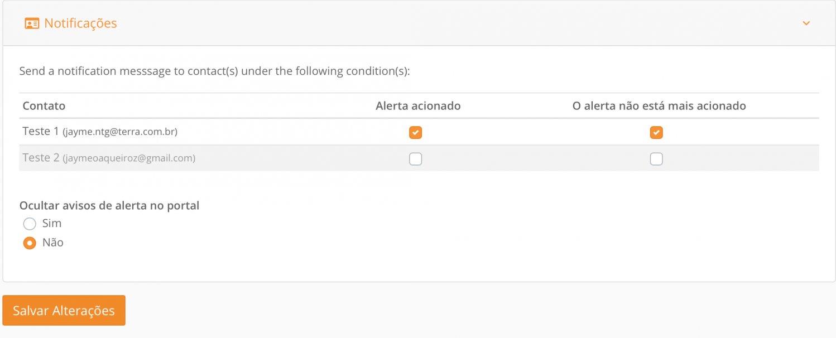Check alerta não está mais acionado for Teste 2
The height and width of the screenshot is (338, 836).
click(x=656, y=159)
